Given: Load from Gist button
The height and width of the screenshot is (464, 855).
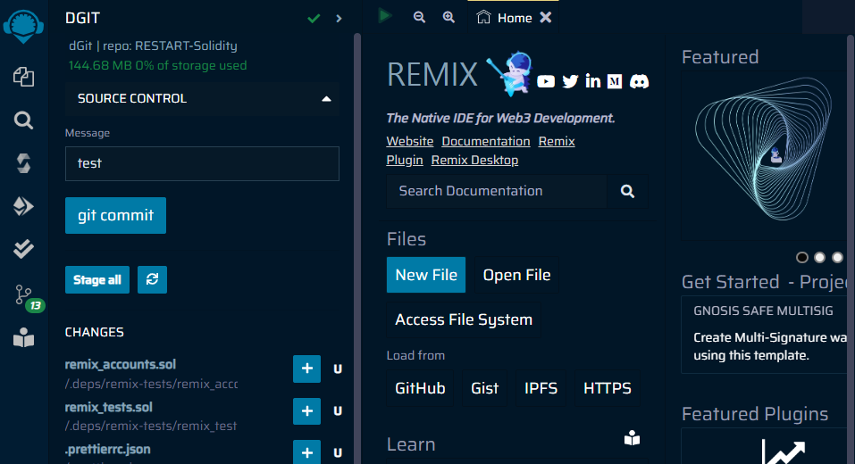Looking at the screenshot, I should [x=485, y=388].
